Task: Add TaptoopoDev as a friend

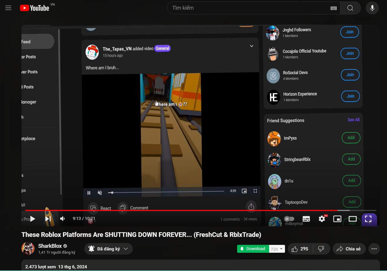Action: click(x=352, y=202)
